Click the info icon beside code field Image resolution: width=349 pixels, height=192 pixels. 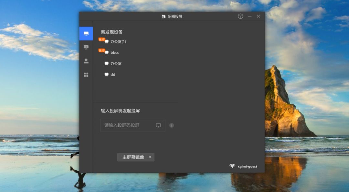tap(172, 125)
